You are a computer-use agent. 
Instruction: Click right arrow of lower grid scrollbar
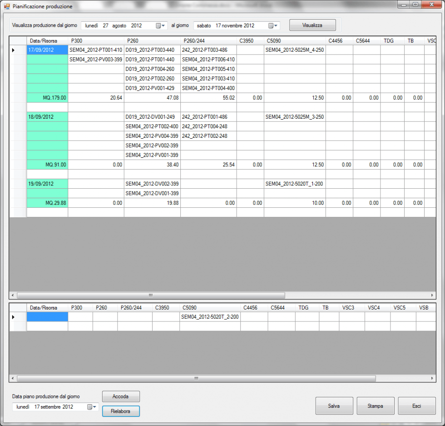click(x=432, y=378)
